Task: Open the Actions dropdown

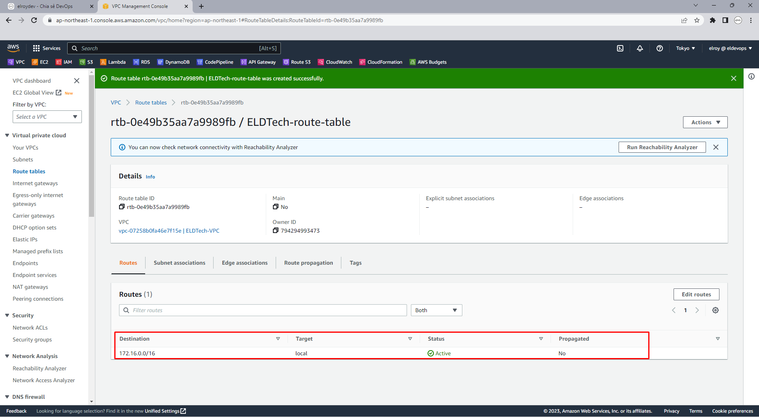Action: coord(705,122)
